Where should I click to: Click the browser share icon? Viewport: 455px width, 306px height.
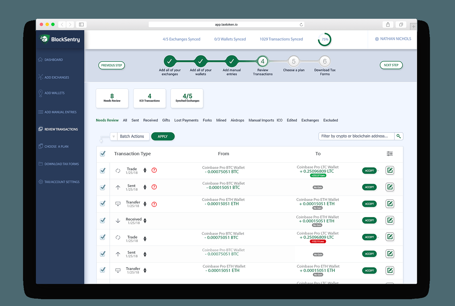(x=388, y=24)
